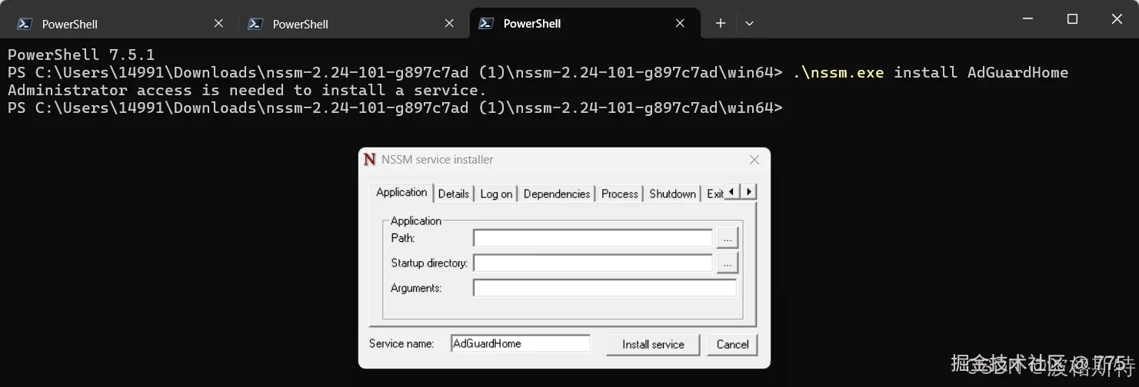Open a new terminal tab with plus
Screen dimensions: 1139x387
(721, 24)
